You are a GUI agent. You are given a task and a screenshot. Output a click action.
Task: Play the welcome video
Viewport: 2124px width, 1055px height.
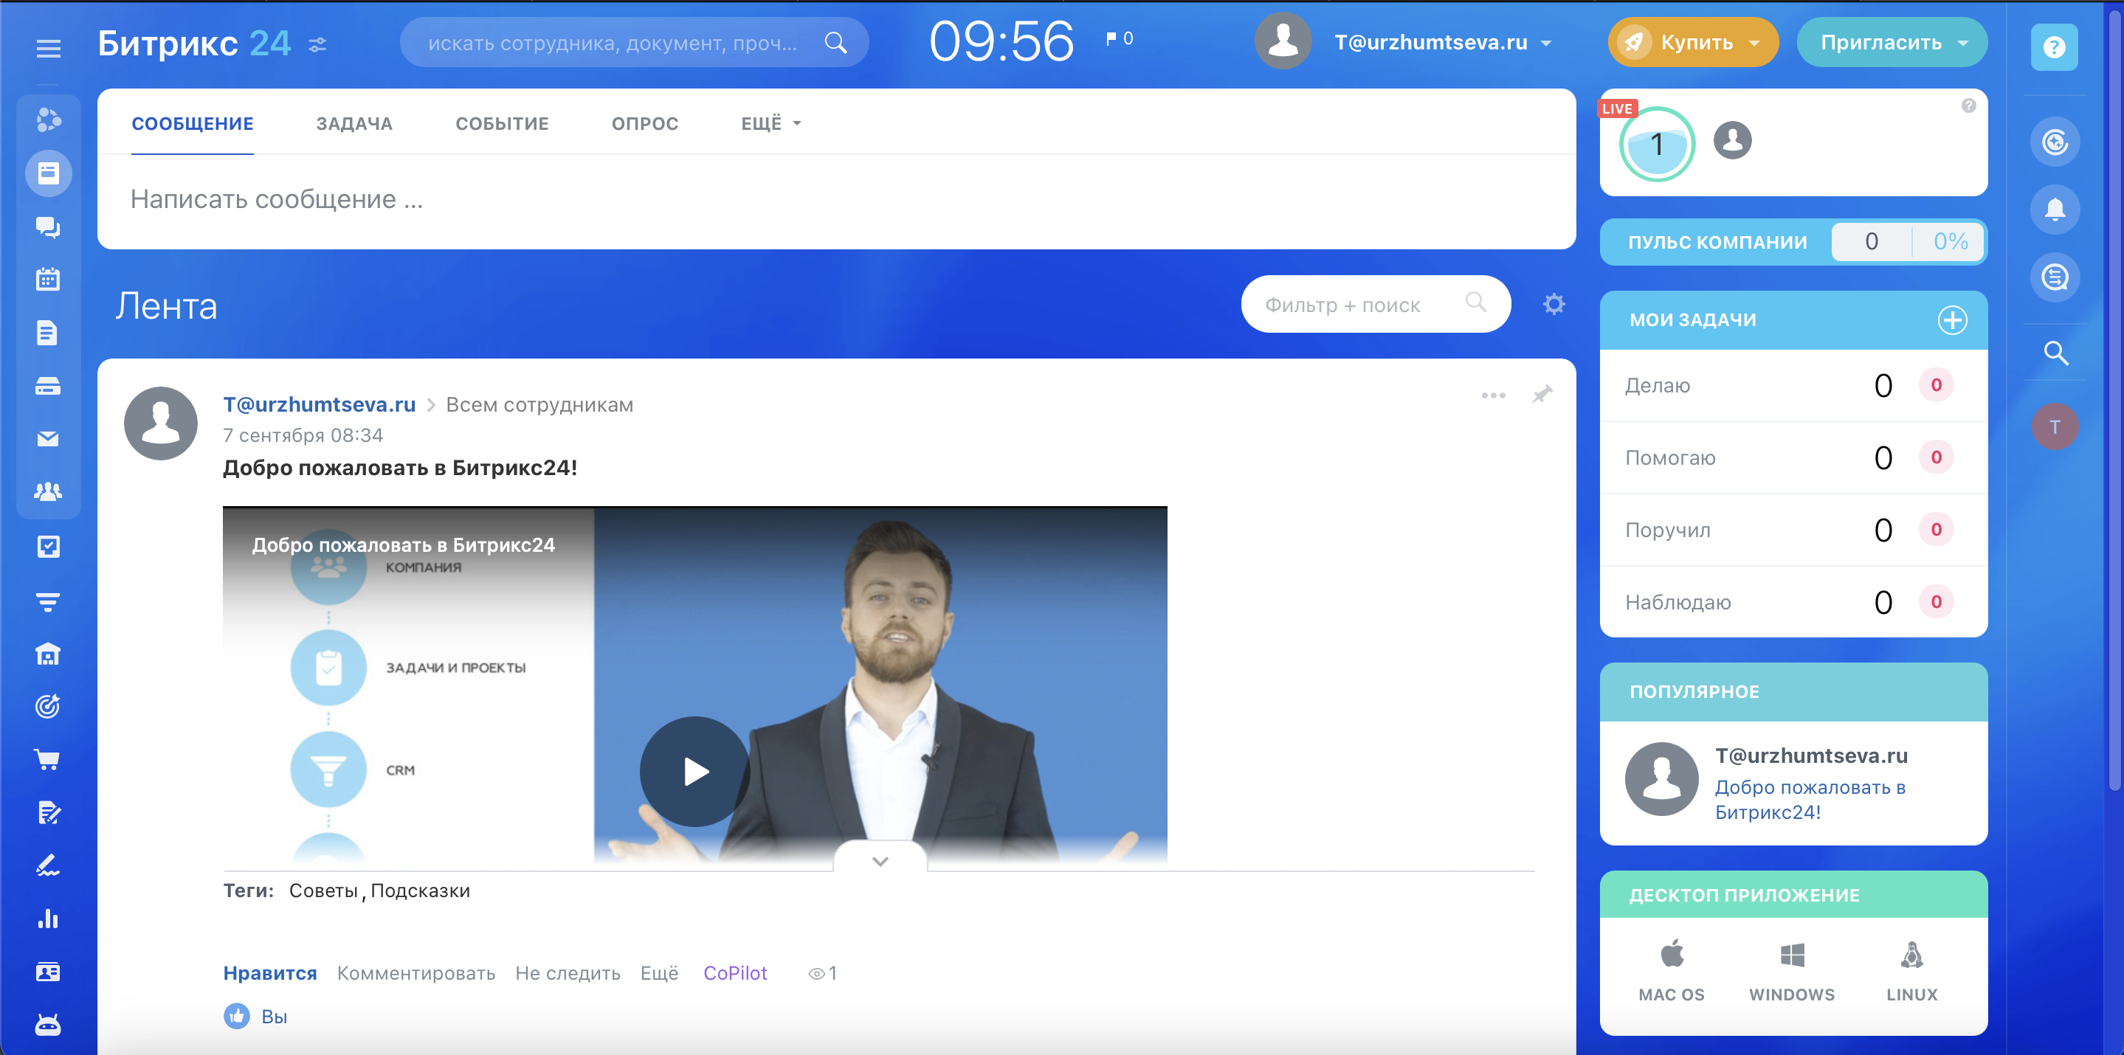click(x=694, y=772)
